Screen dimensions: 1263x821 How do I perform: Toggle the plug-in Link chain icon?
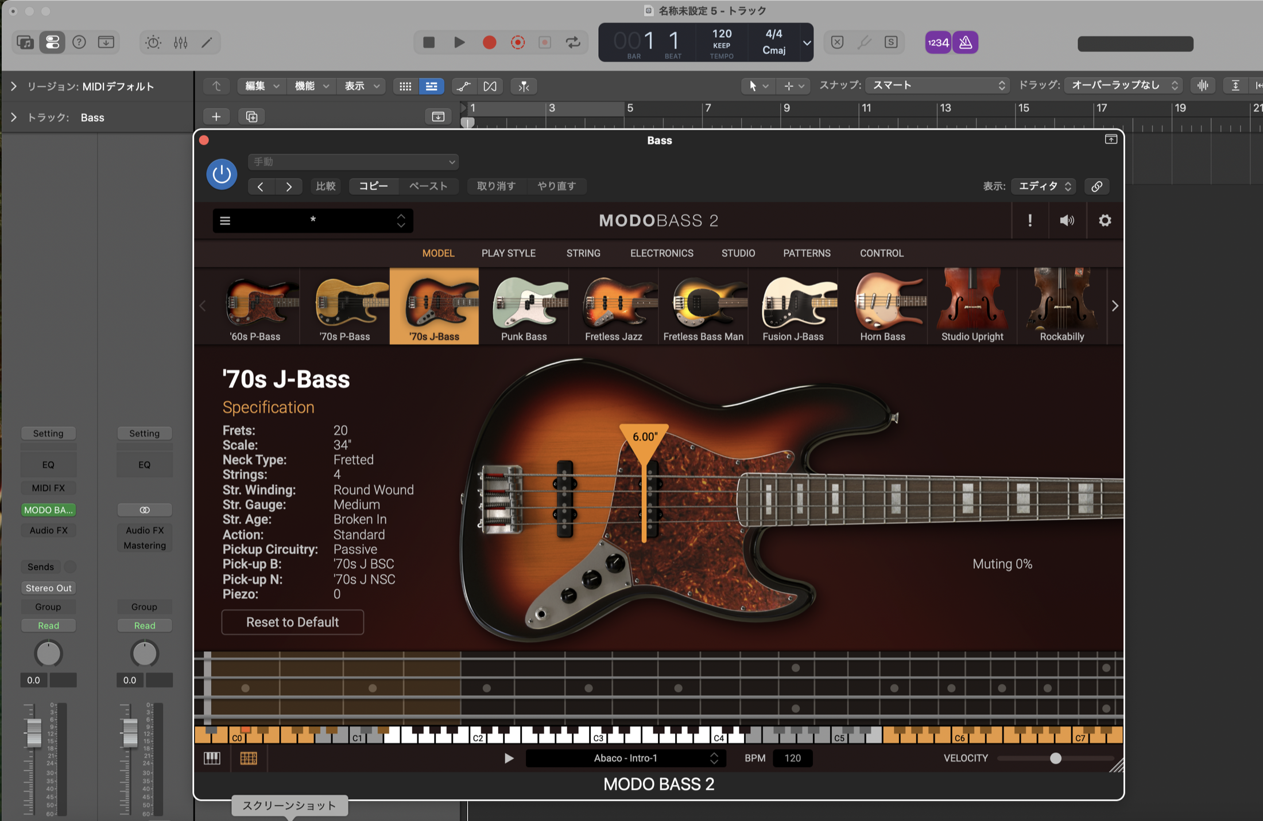pyautogui.click(x=1097, y=186)
